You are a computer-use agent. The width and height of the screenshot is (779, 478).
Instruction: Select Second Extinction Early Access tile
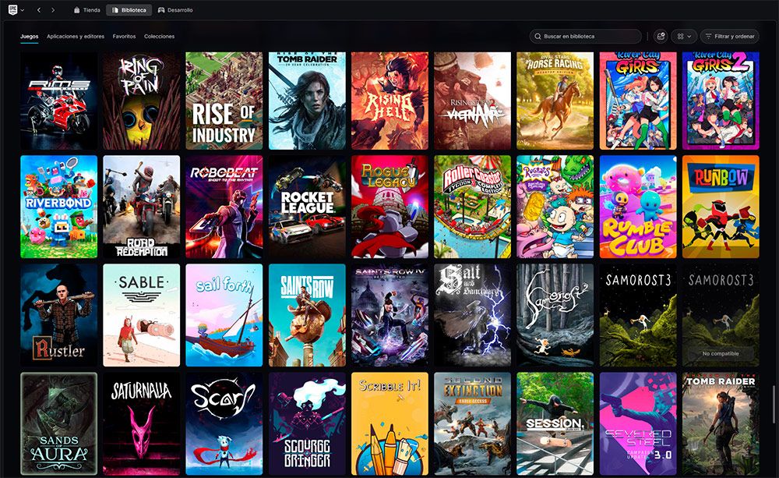[473, 423]
